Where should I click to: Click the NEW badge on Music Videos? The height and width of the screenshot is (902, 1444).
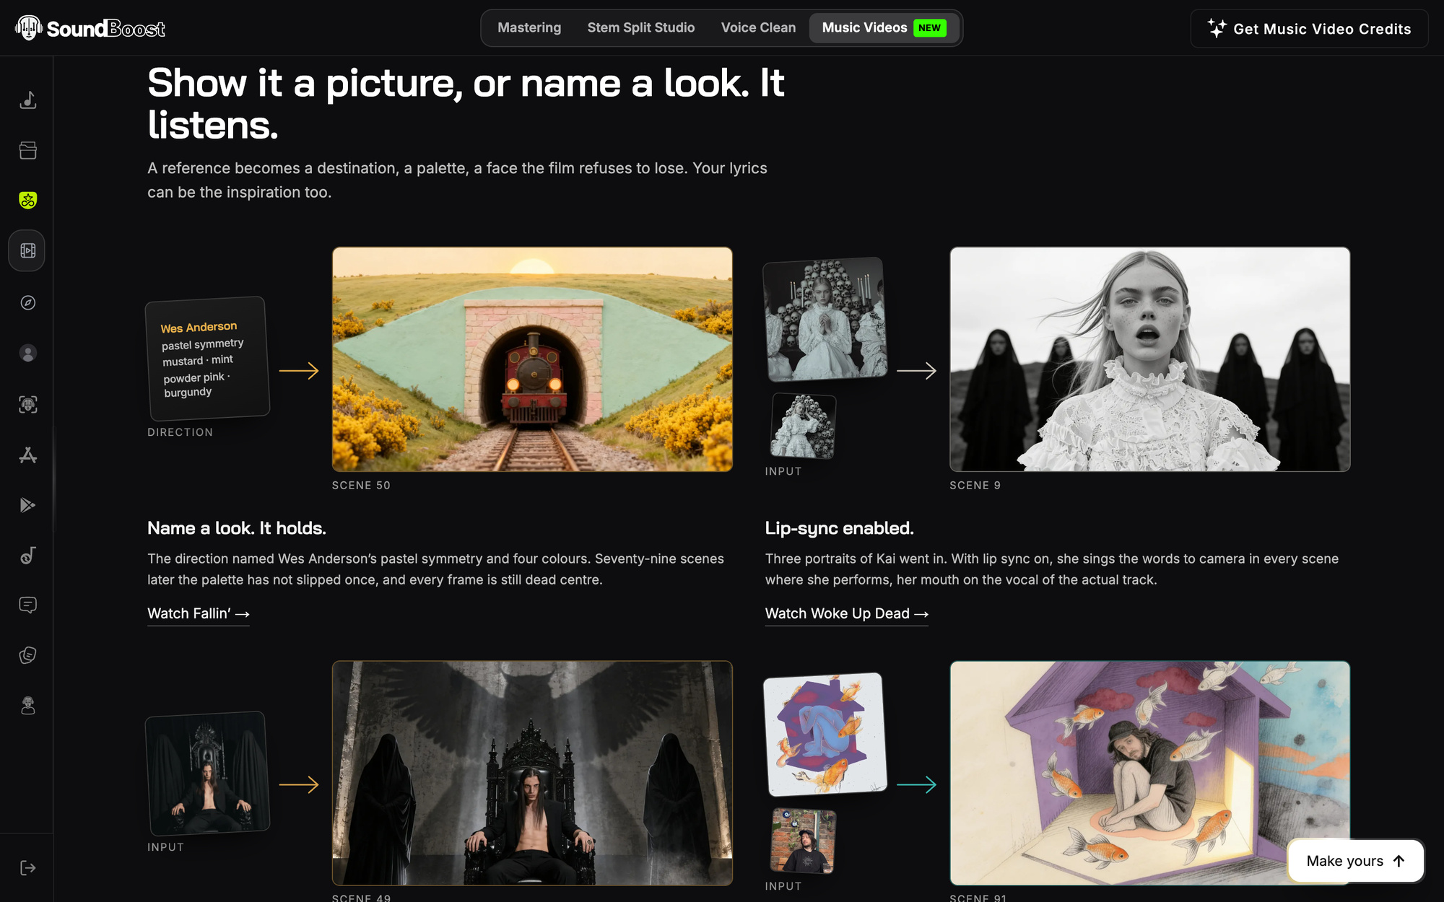coord(930,28)
